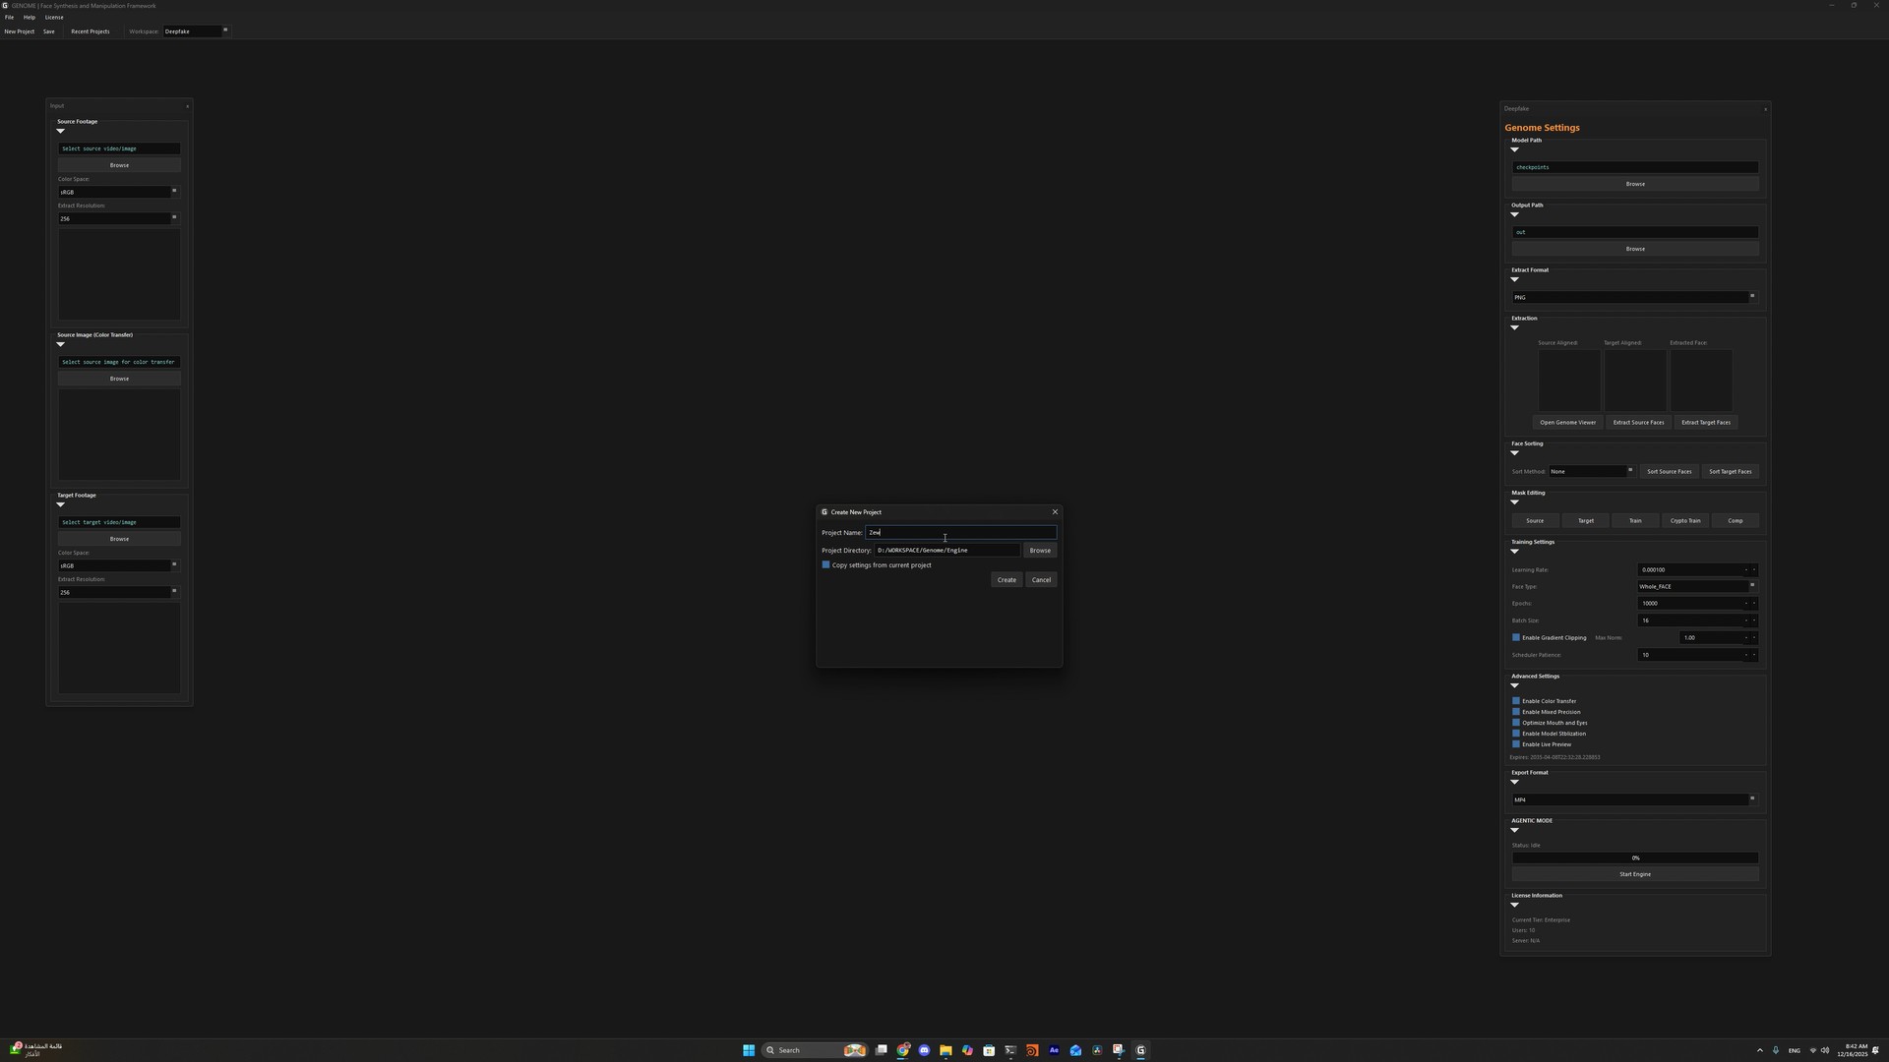Open the File menu
This screenshot has height=1062, width=1889.
coord(9,17)
